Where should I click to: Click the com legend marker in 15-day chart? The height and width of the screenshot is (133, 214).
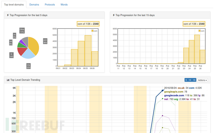[199, 31]
